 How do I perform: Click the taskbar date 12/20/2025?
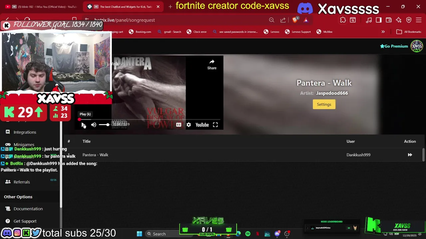(409, 235)
